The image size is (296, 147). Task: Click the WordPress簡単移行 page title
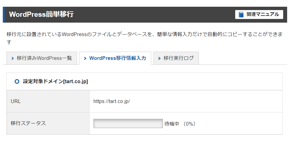click(x=41, y=14)
